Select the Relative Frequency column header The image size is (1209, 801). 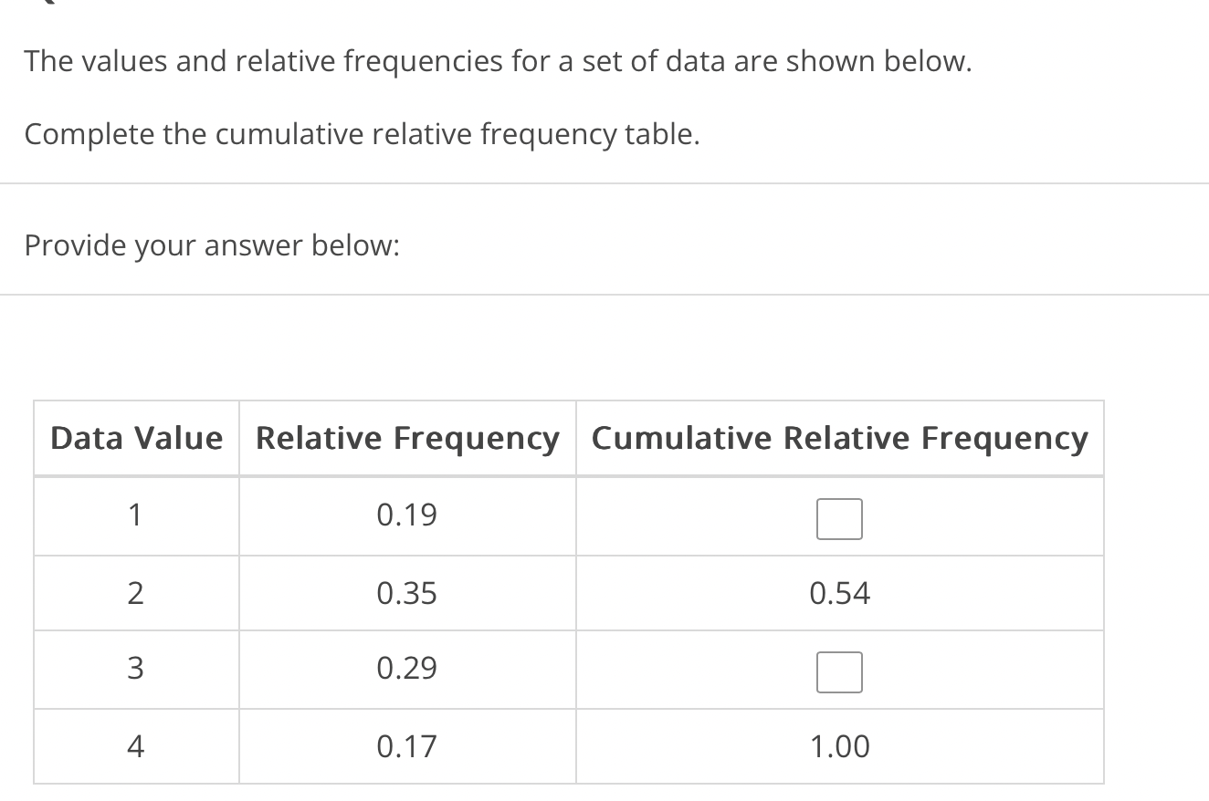coord(407,439)
